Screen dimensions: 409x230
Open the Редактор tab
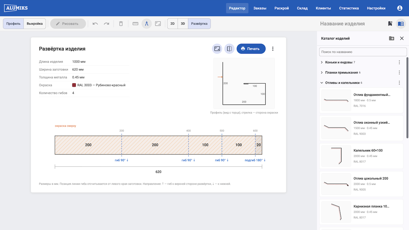pos(237,8)
